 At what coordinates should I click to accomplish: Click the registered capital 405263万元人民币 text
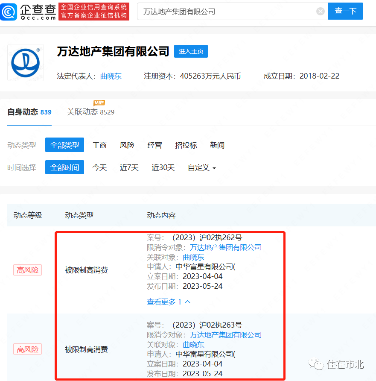coord(210,76)
